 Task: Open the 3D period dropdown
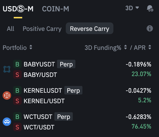[x=132, y=8]
